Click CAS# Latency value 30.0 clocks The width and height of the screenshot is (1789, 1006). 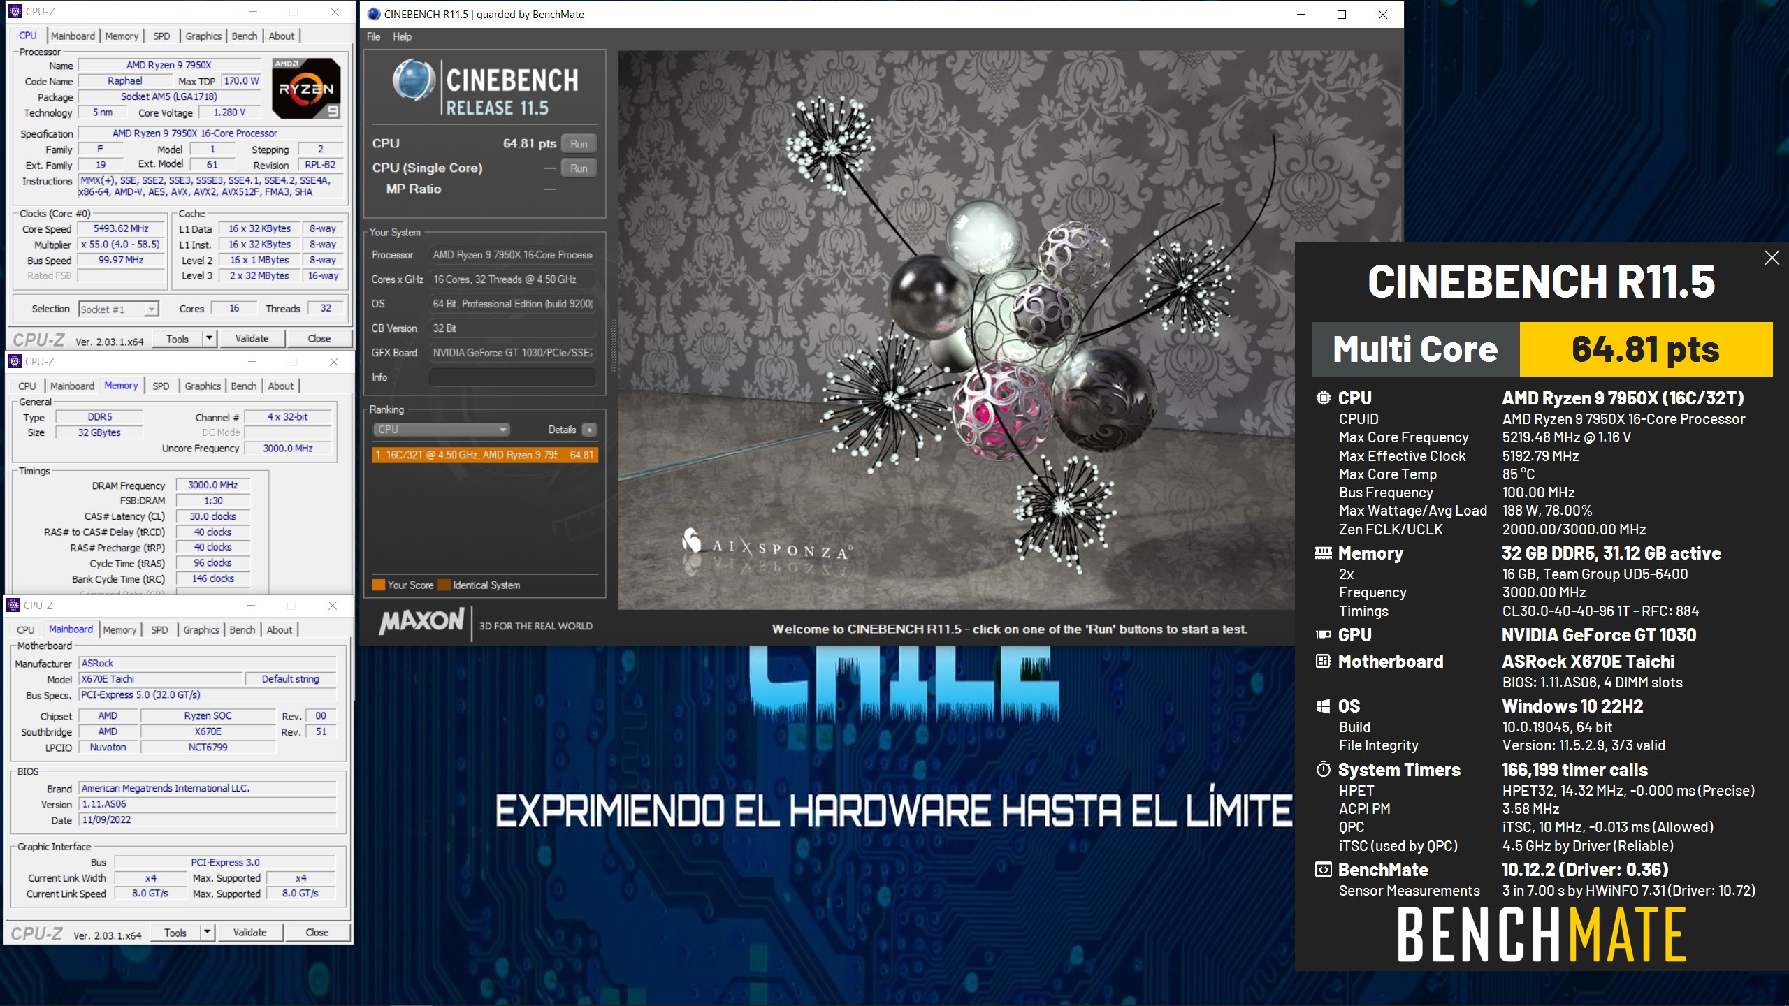tap(212, 516)
